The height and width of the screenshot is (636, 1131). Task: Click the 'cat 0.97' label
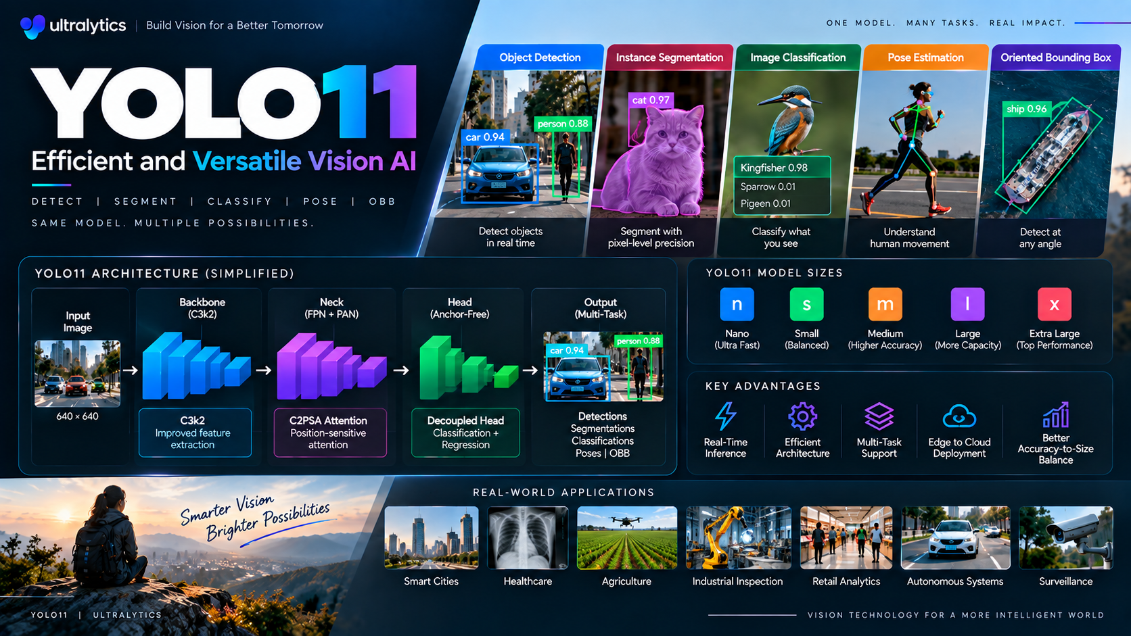click(x=651, y=100)
